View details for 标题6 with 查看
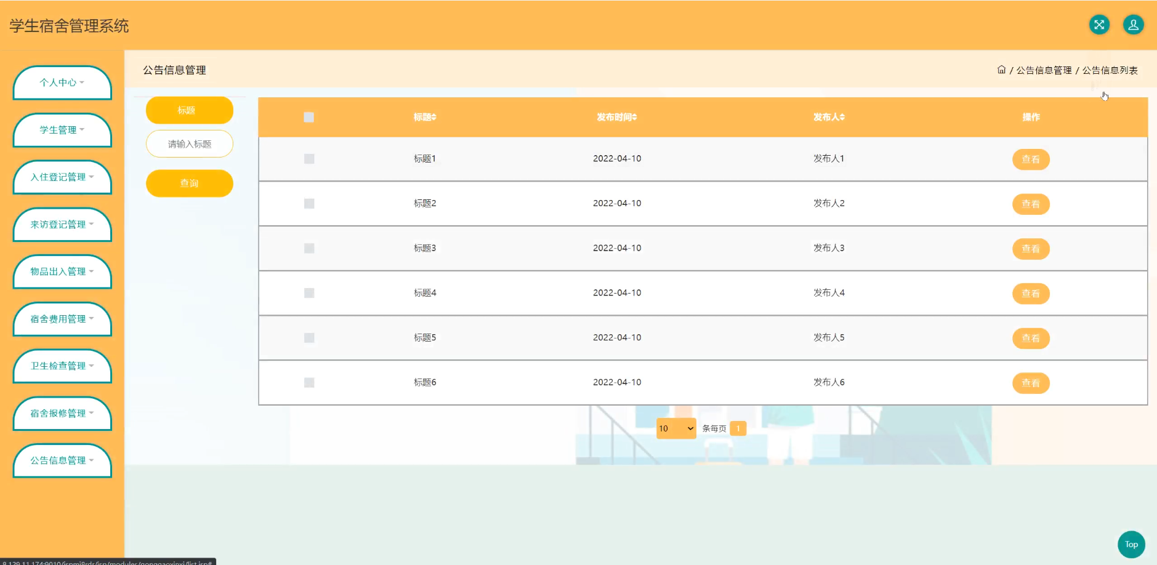The width and height of the screenshot is (1157, 565). (x=1031, y=383)
